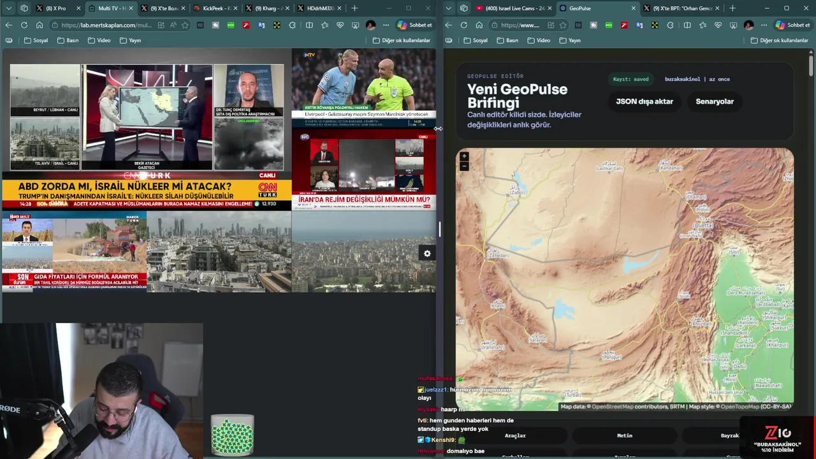The width and height of the screenshot is (816, 459).
Task: Click JSON dışa aktar button
Action: point(644,101)
